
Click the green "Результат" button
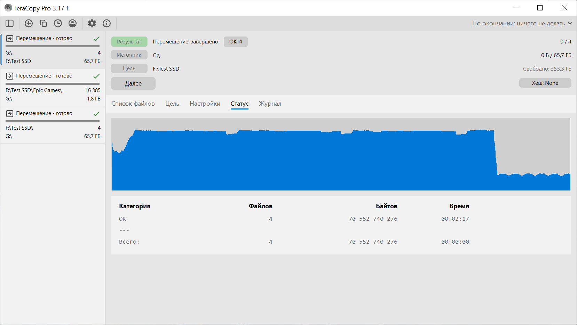129,42
